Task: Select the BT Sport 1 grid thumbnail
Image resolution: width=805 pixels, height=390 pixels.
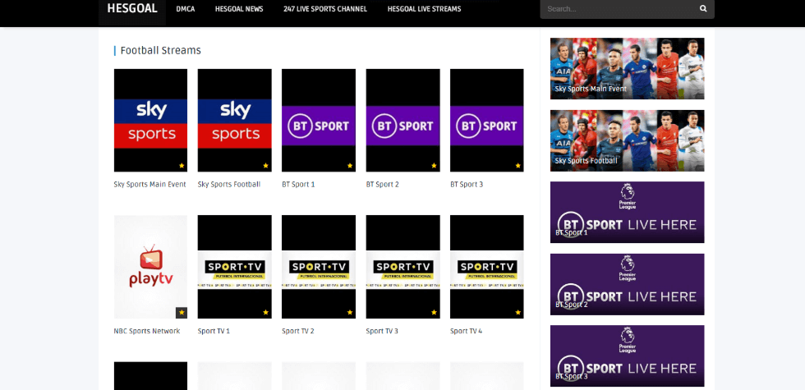Action: [x=319, y=120]
